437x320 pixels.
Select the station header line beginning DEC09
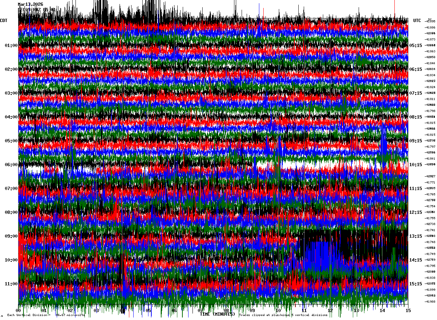pyautogui.click(x=37, y=9)
